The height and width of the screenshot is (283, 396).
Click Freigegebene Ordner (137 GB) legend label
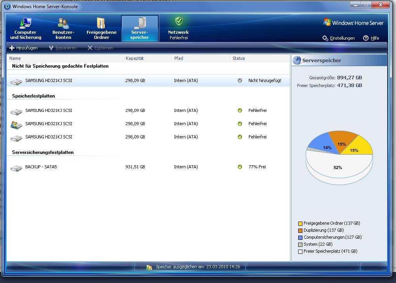[x=332, y=223]
